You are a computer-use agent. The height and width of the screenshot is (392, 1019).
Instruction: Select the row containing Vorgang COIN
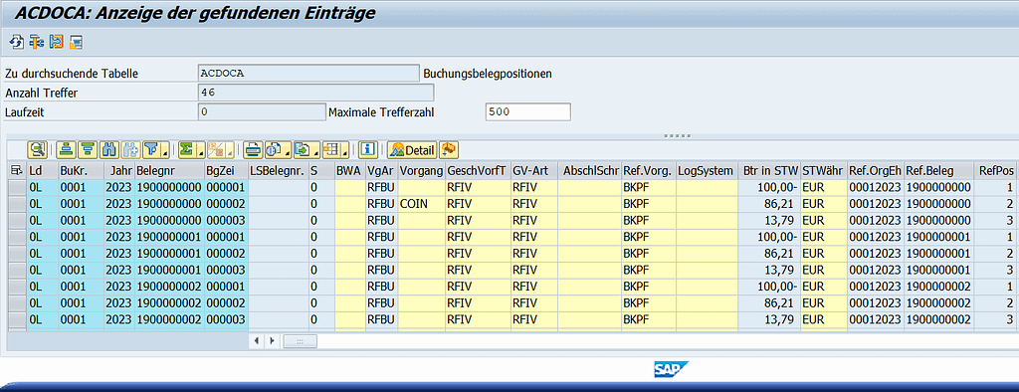coord(16,204)
